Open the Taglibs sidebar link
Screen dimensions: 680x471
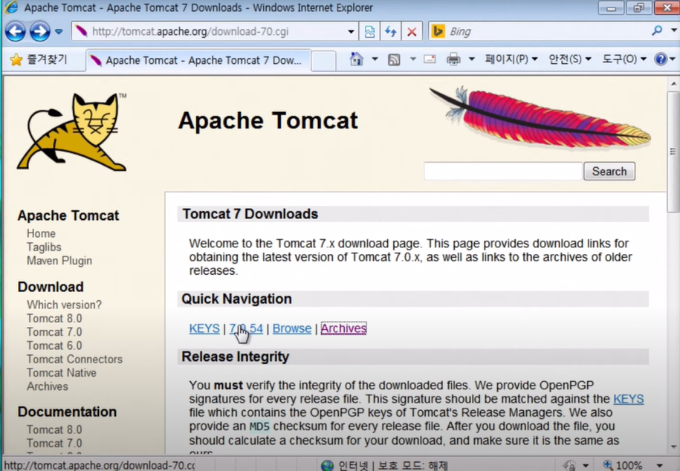click(44, 247)
